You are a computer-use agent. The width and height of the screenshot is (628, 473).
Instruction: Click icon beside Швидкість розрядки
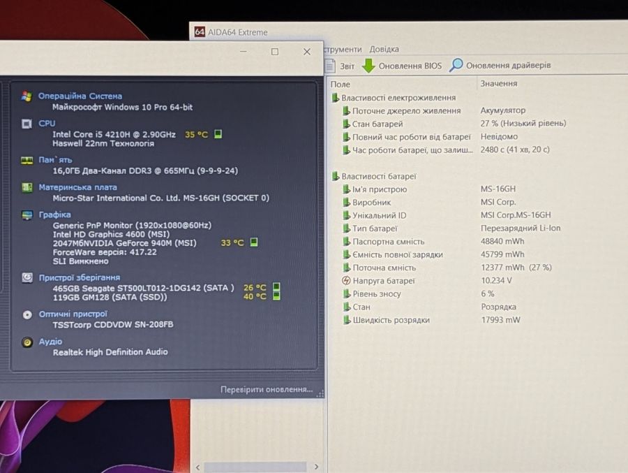tap(346, 320)
